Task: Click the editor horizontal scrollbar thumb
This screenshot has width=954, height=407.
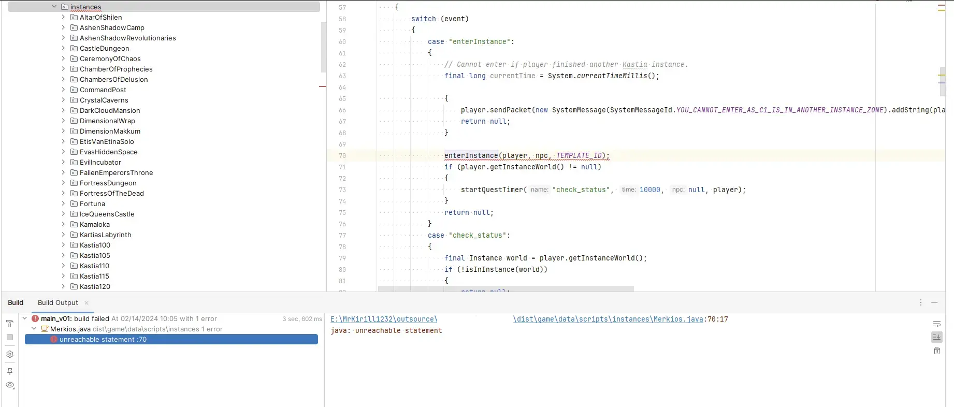Action: (506, 289)
